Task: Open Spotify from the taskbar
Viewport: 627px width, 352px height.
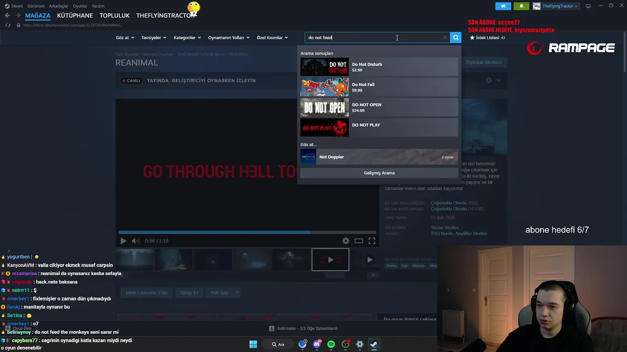Action: 331,344
